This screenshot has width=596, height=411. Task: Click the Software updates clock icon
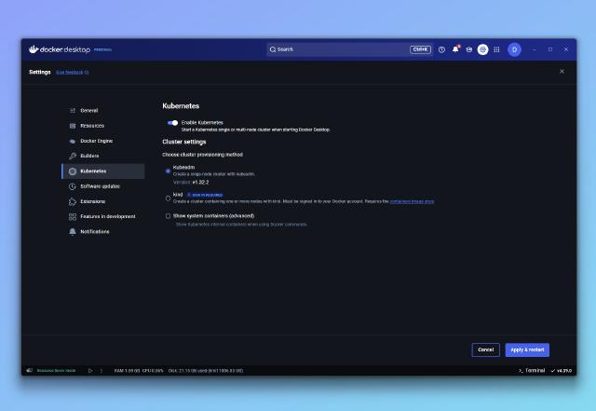(73, 186)
